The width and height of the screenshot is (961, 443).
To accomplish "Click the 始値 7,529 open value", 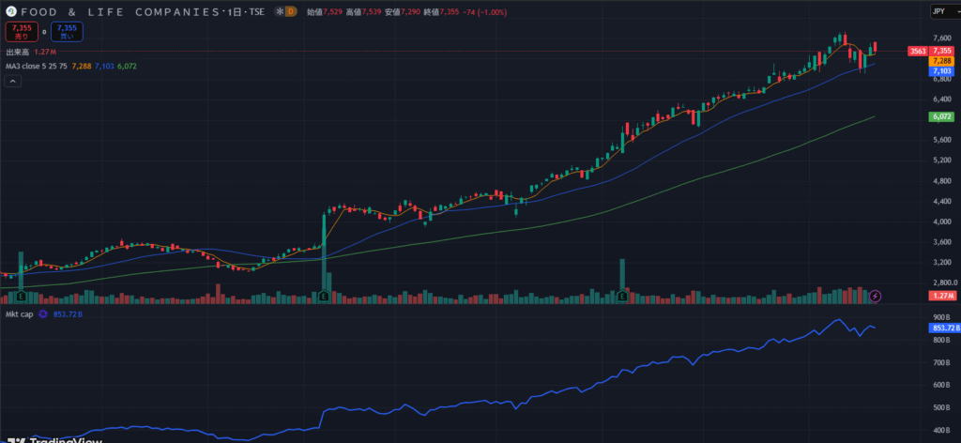I will [x=324, y=12].
